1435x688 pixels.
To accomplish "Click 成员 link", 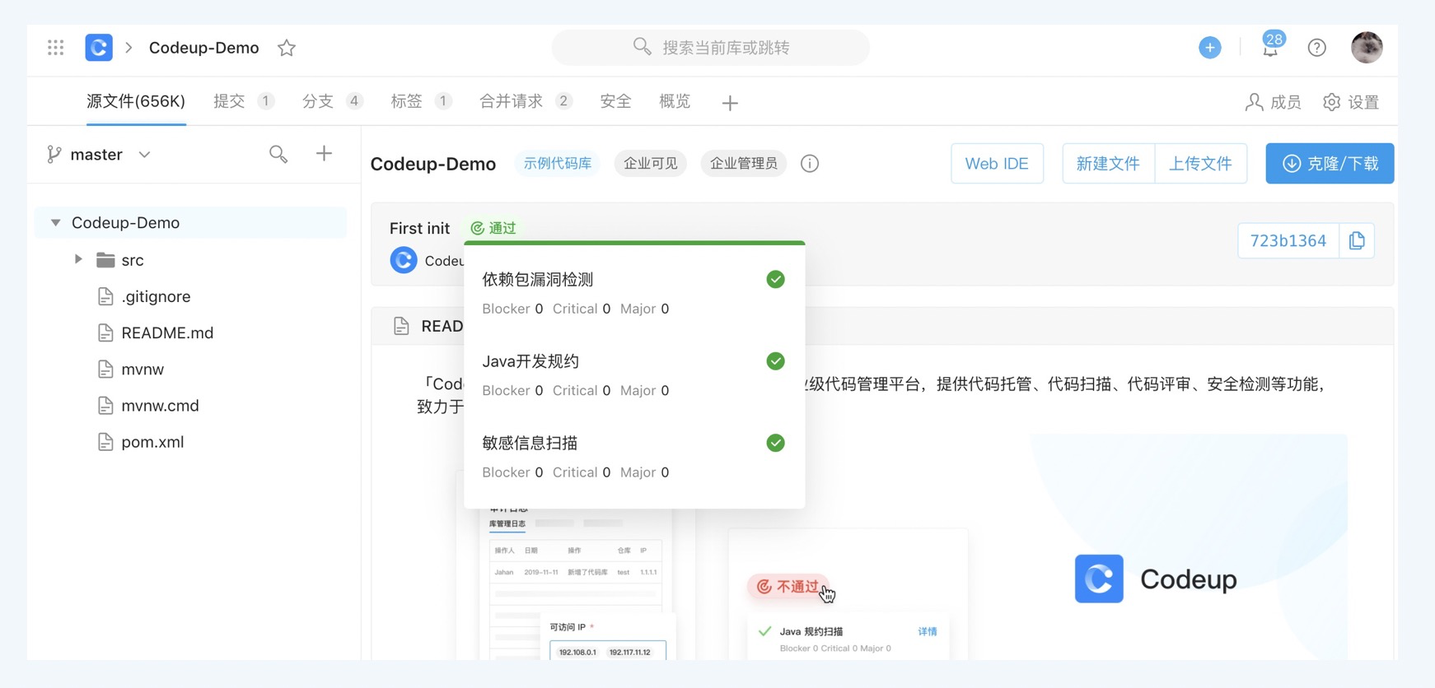I will tap(1285, 102).
